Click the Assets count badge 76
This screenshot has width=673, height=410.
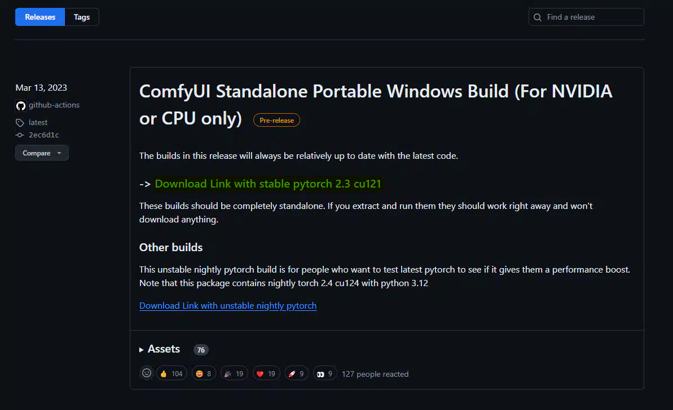tap(201, 350)
